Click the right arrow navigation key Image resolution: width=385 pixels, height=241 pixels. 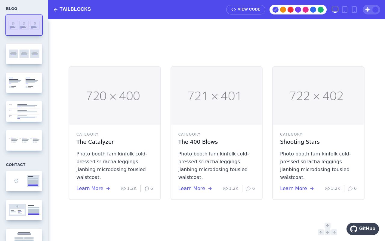pos(334,232)
